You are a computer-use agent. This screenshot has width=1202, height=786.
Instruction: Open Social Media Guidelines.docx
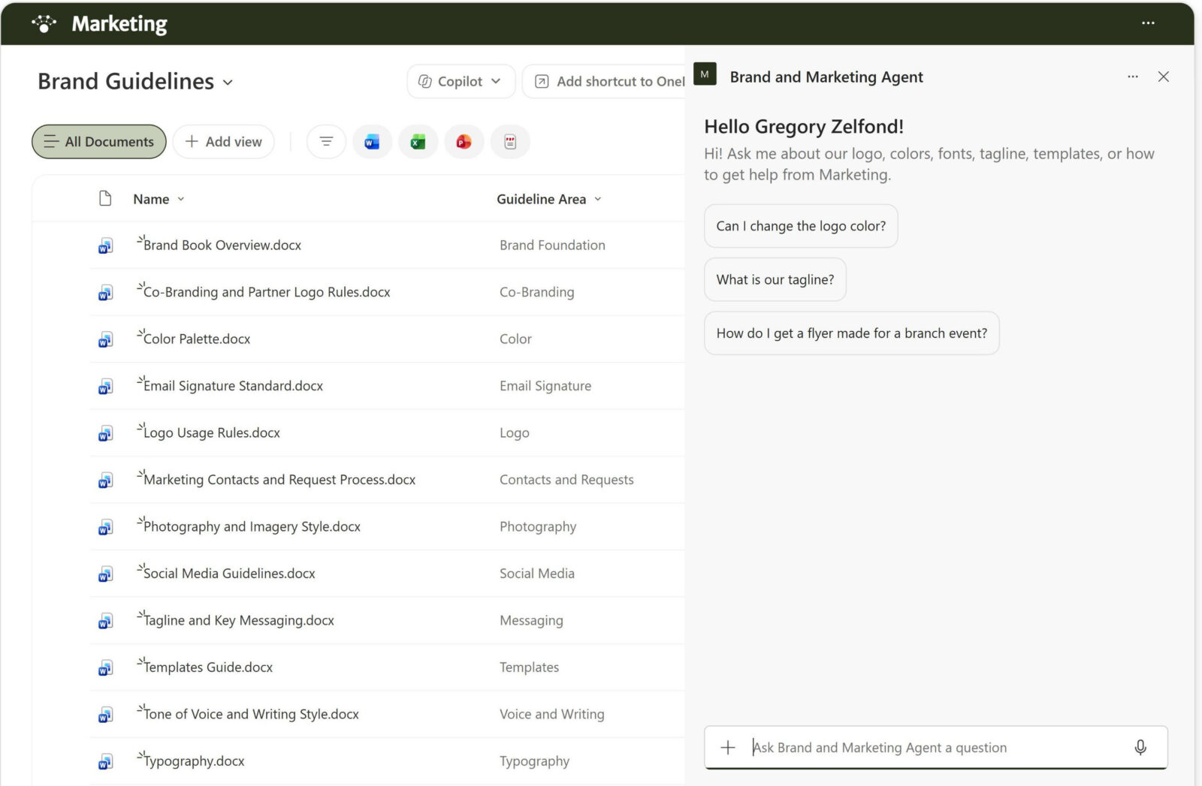[x=229, y=574]
